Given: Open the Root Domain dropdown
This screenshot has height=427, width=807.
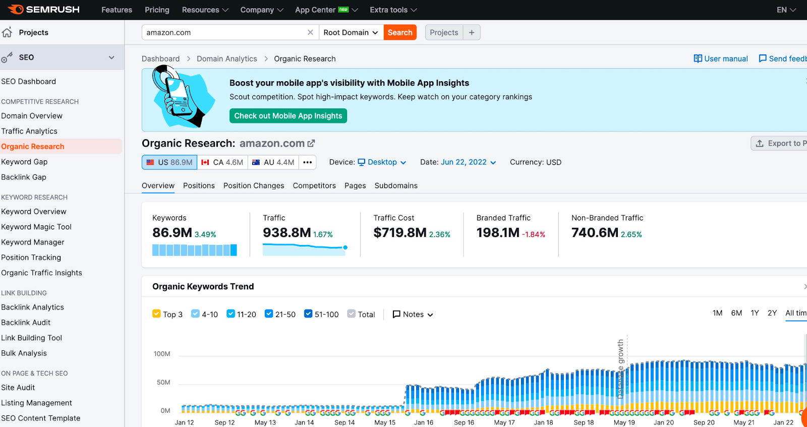Looking at the screenshot, I should (x=351, y=32).
